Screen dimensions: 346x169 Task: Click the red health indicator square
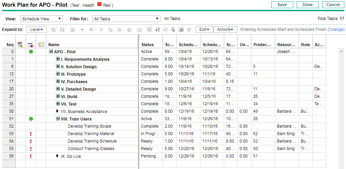[x=100, y=5]
